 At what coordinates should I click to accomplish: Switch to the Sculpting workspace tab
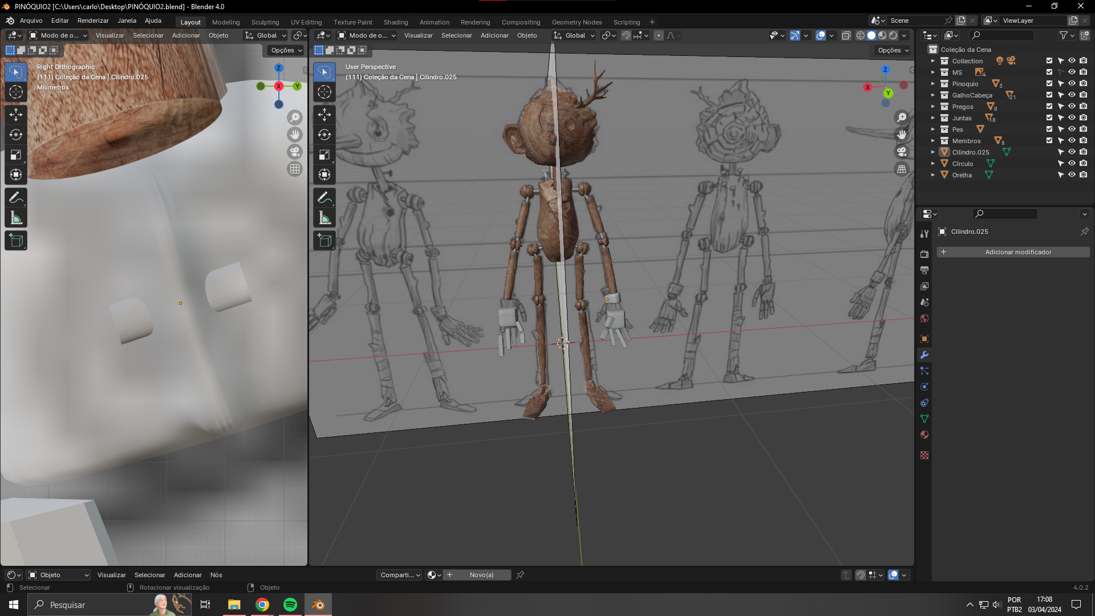click(x=265, y=22)
